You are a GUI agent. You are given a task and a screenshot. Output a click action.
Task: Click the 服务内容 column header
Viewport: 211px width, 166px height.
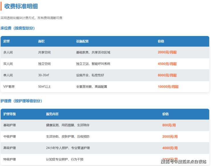(x=52, y=114)
